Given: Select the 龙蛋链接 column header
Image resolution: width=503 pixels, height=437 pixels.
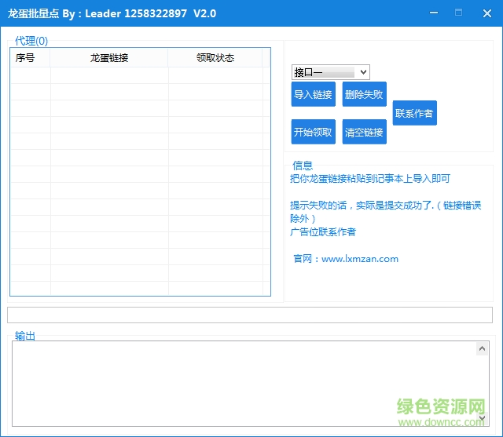Looking at the screenshot, I should (109, 58).
